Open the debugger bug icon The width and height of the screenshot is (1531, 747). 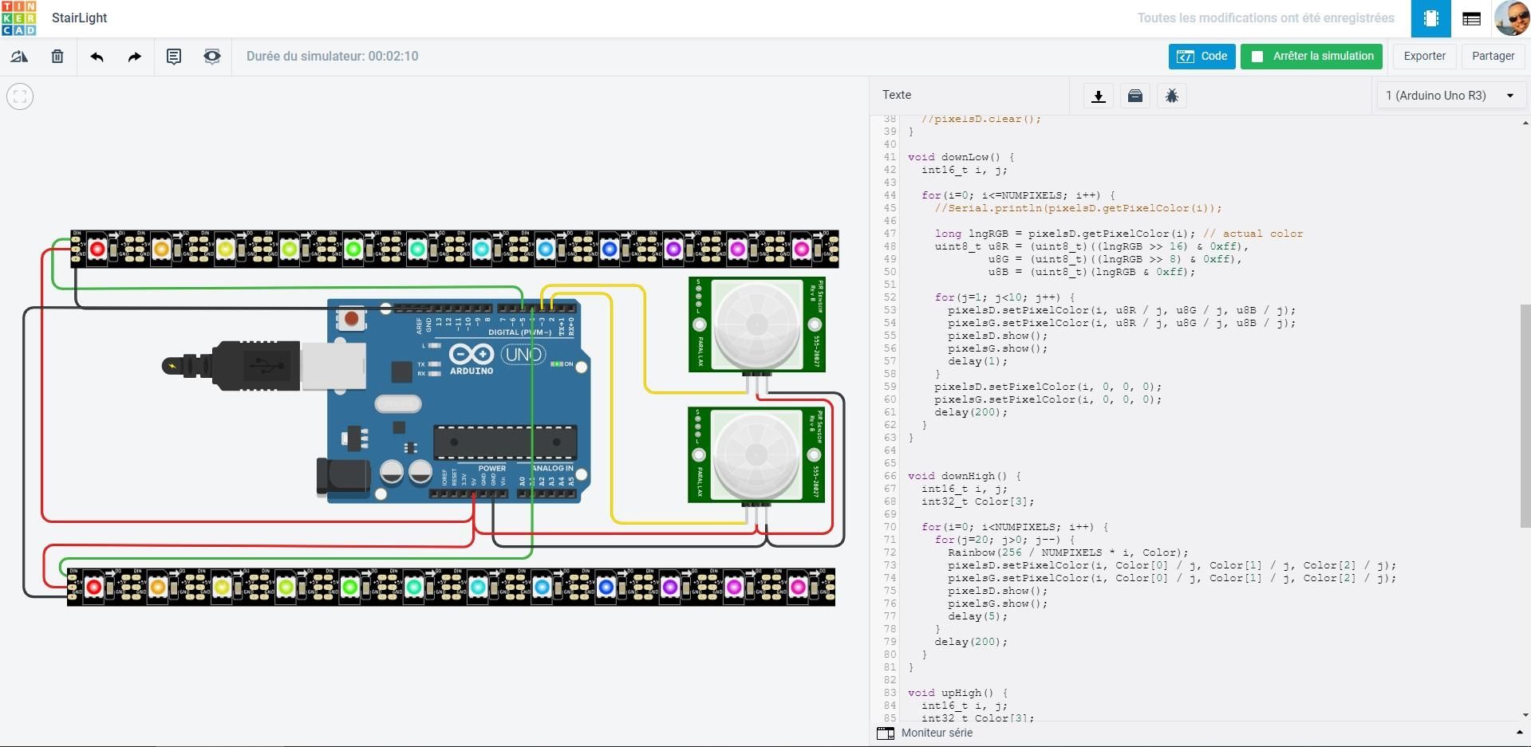[1172, 96]
